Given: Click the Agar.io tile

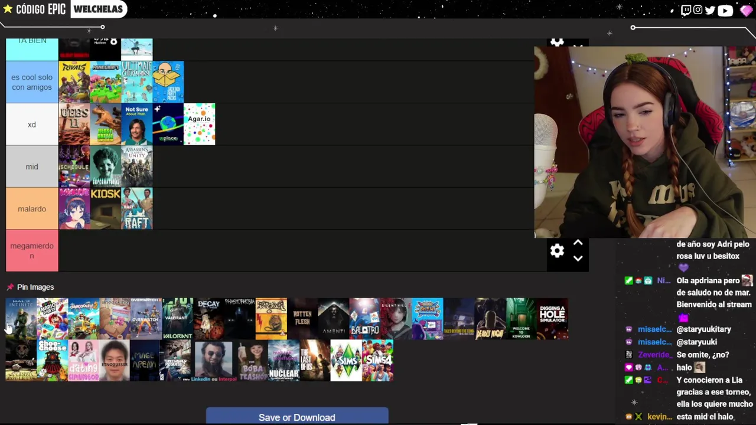Looking at the screenshot, I should (x=199, y=125).
